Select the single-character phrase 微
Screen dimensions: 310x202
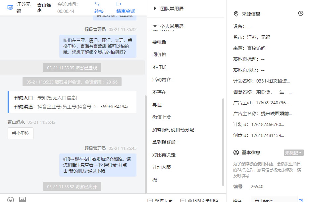155,180
